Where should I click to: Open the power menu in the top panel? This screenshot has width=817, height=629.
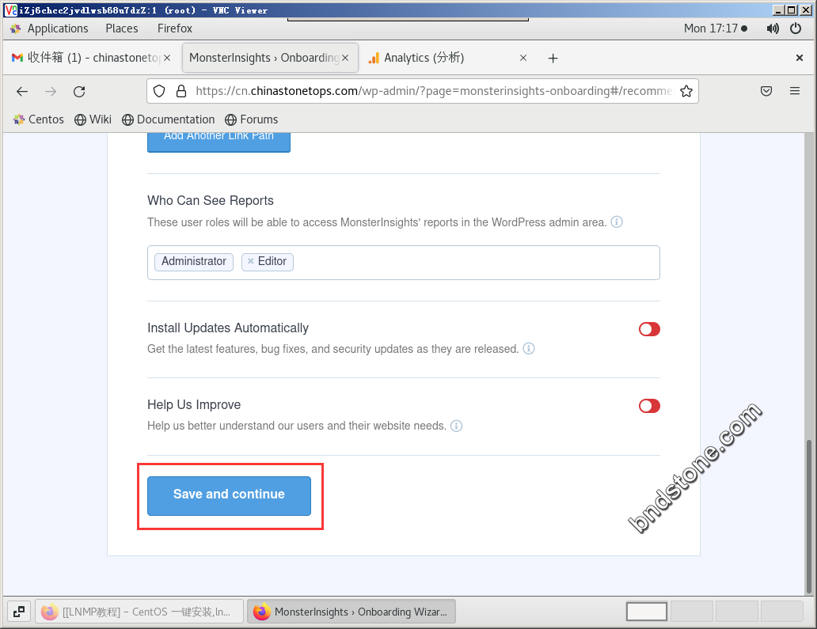pyautogui.click(x=795, y=28)
